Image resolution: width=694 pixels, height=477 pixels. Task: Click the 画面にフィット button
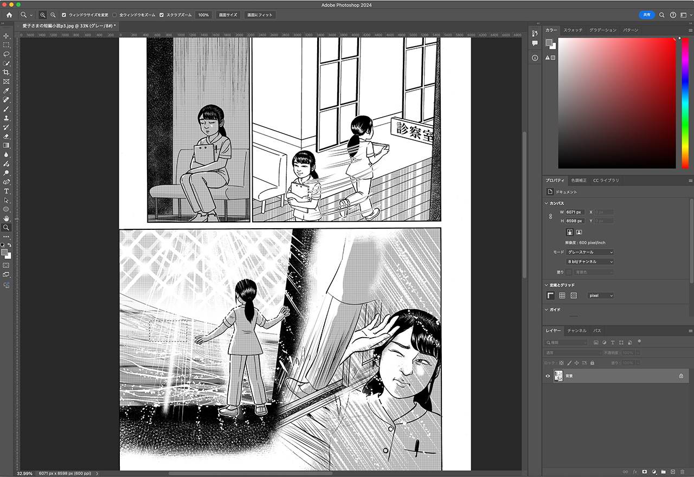tap(260, 15)
